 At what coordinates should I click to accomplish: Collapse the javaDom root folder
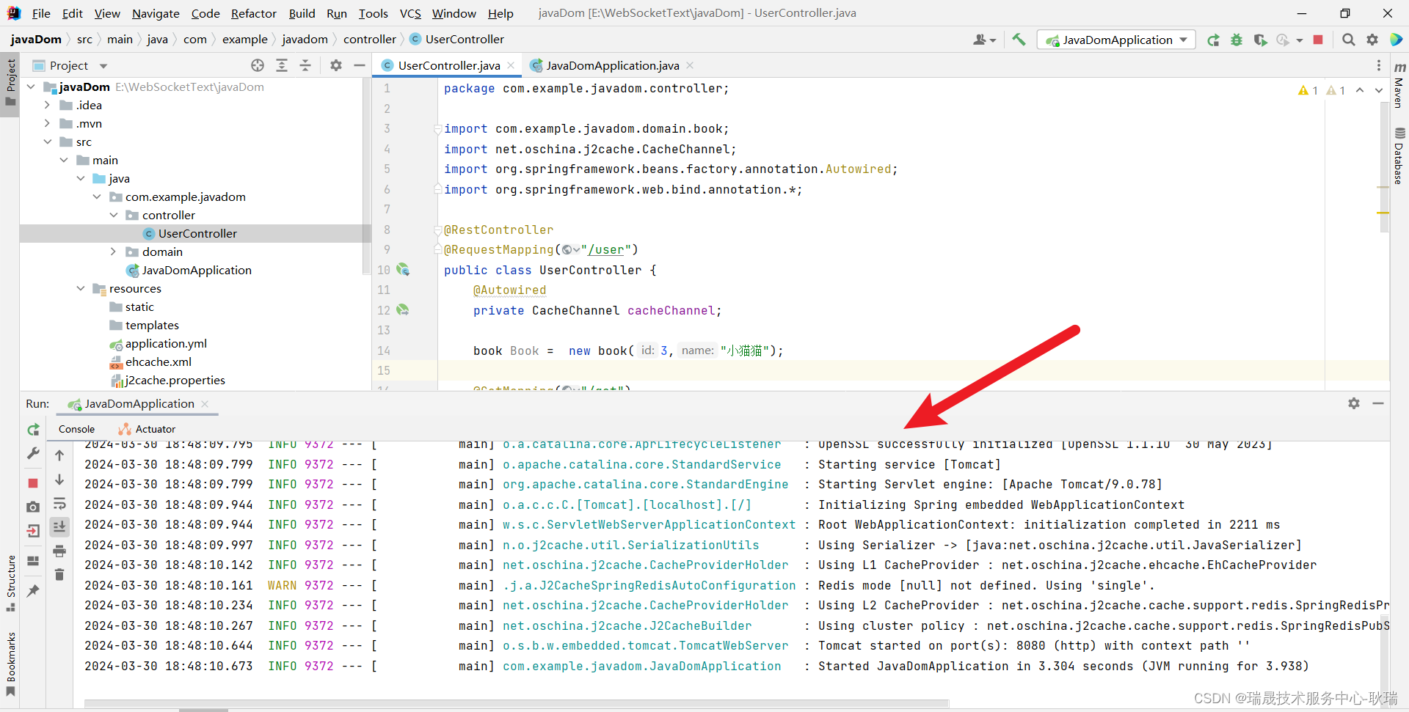pyautogui.click(x=31, y=87)
